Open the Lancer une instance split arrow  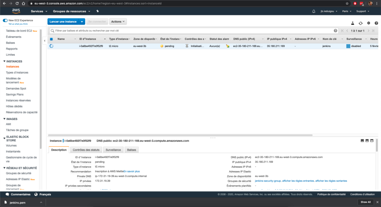point(82,22)
